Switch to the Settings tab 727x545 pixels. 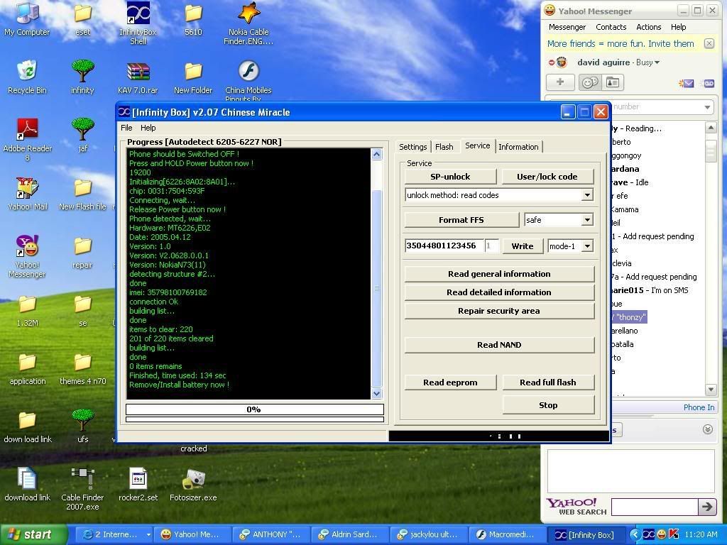click(x=412, y=147)
